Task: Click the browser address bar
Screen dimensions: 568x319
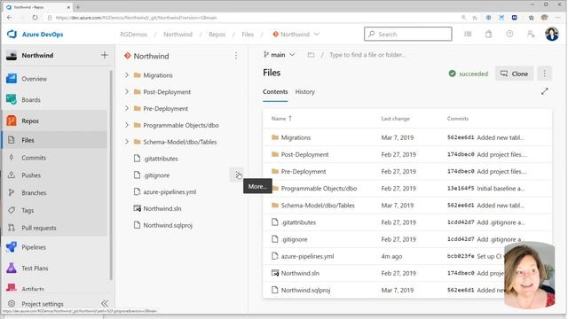Action: coord(254,18)
